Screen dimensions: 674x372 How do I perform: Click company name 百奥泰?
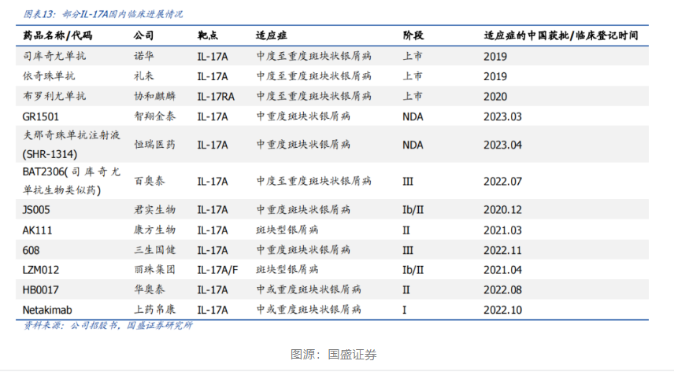[149, 181]
